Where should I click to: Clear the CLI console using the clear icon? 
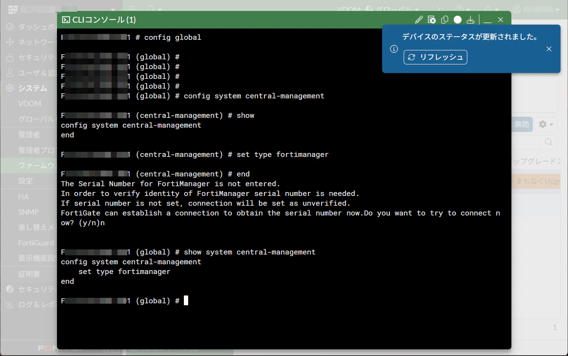[432, 20]
